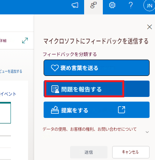Click the suggestion ballot box icon
Screen dimensions: 155x160
55,110
